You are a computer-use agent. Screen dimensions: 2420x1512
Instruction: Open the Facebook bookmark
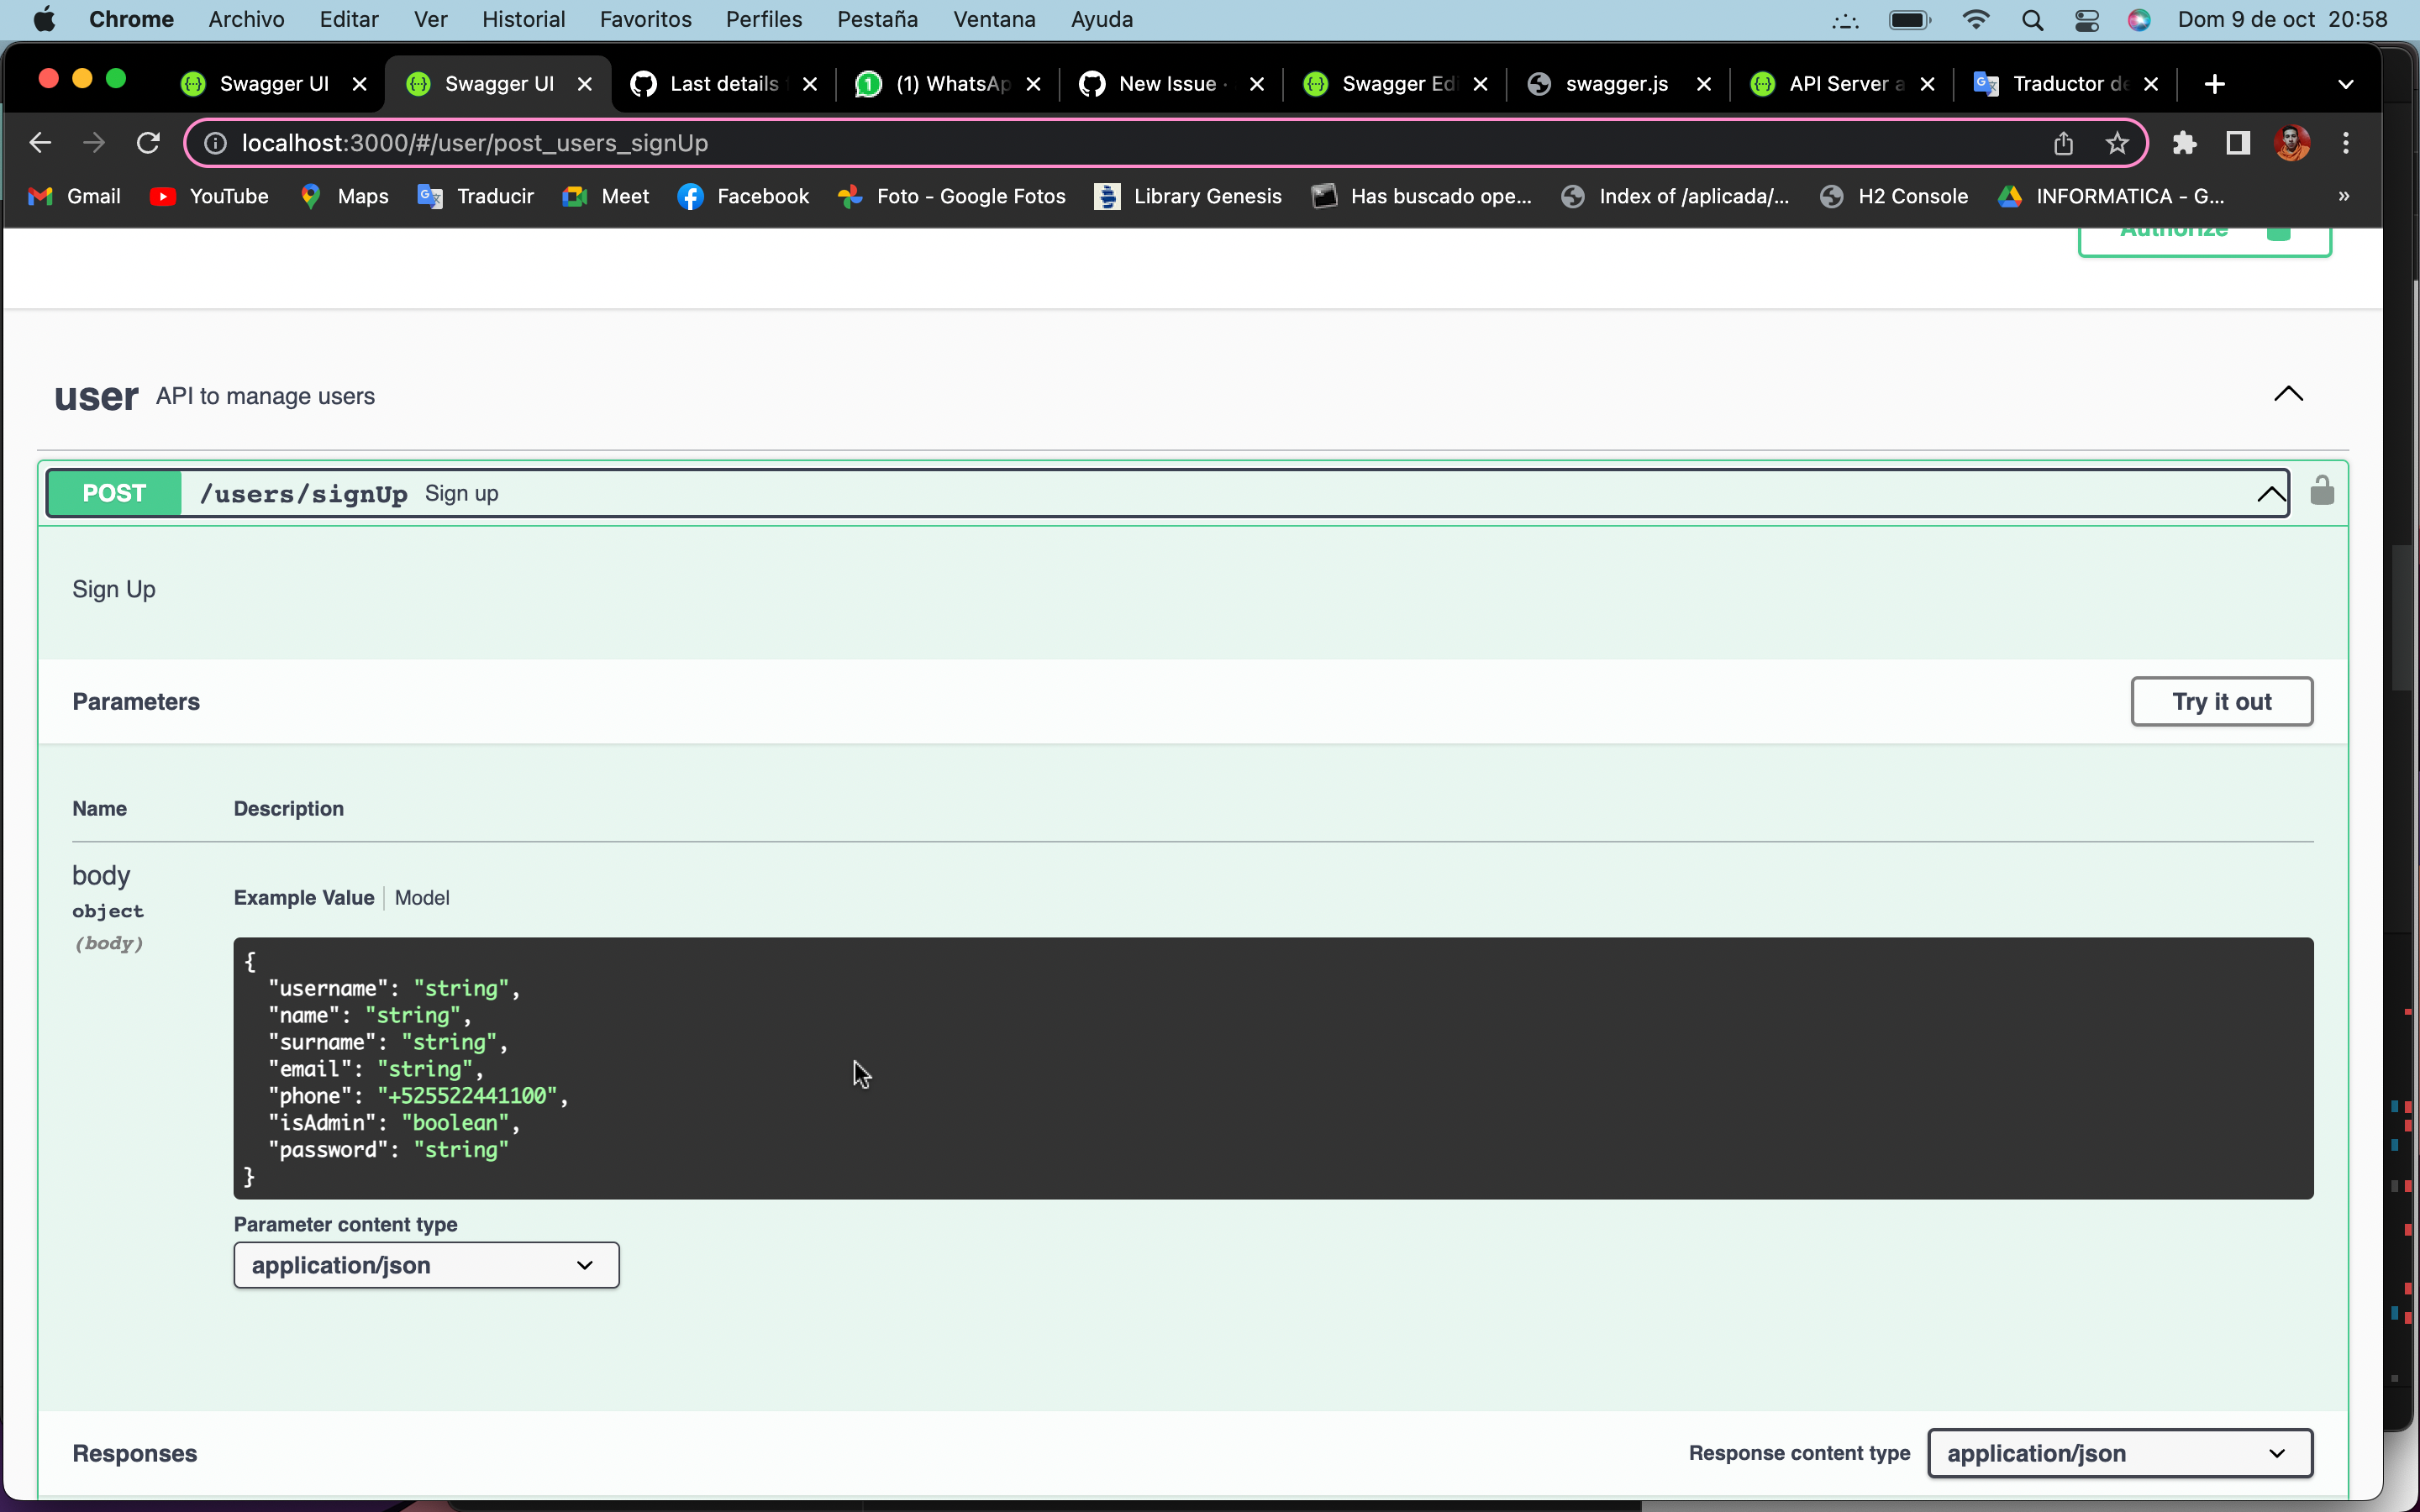point(743,196)
